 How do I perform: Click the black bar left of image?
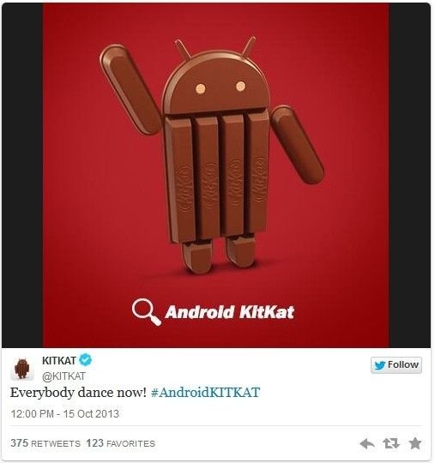(22, 175)
